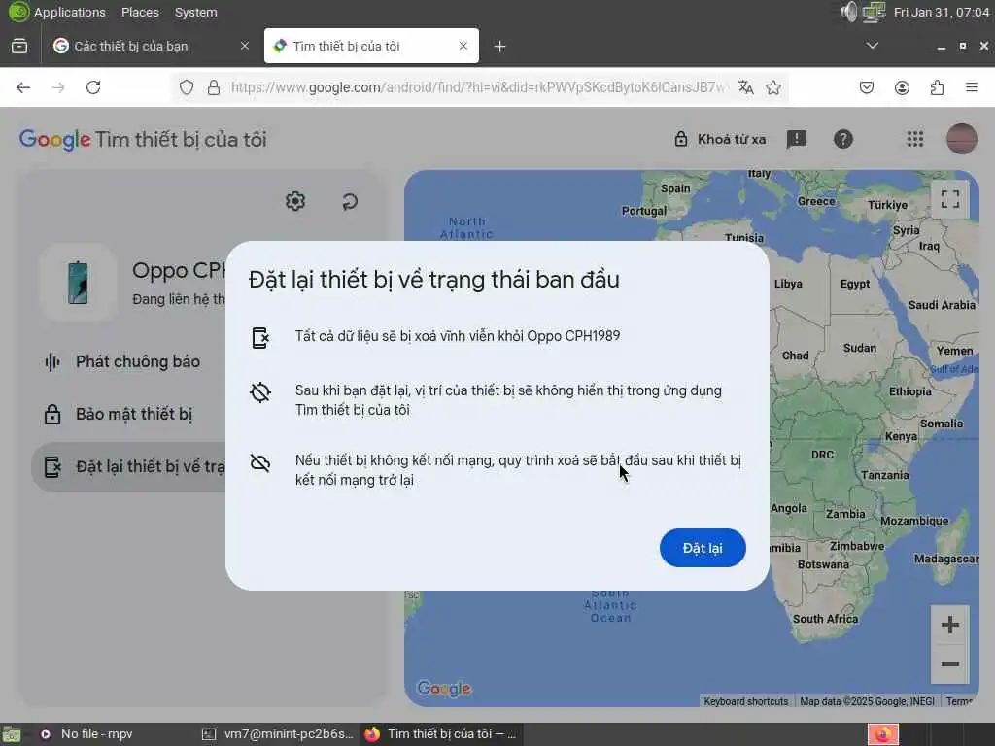This screenshot has height=746, width=995.
Task: Open the Firefox hamburger menu
Action: pos(972,87)
